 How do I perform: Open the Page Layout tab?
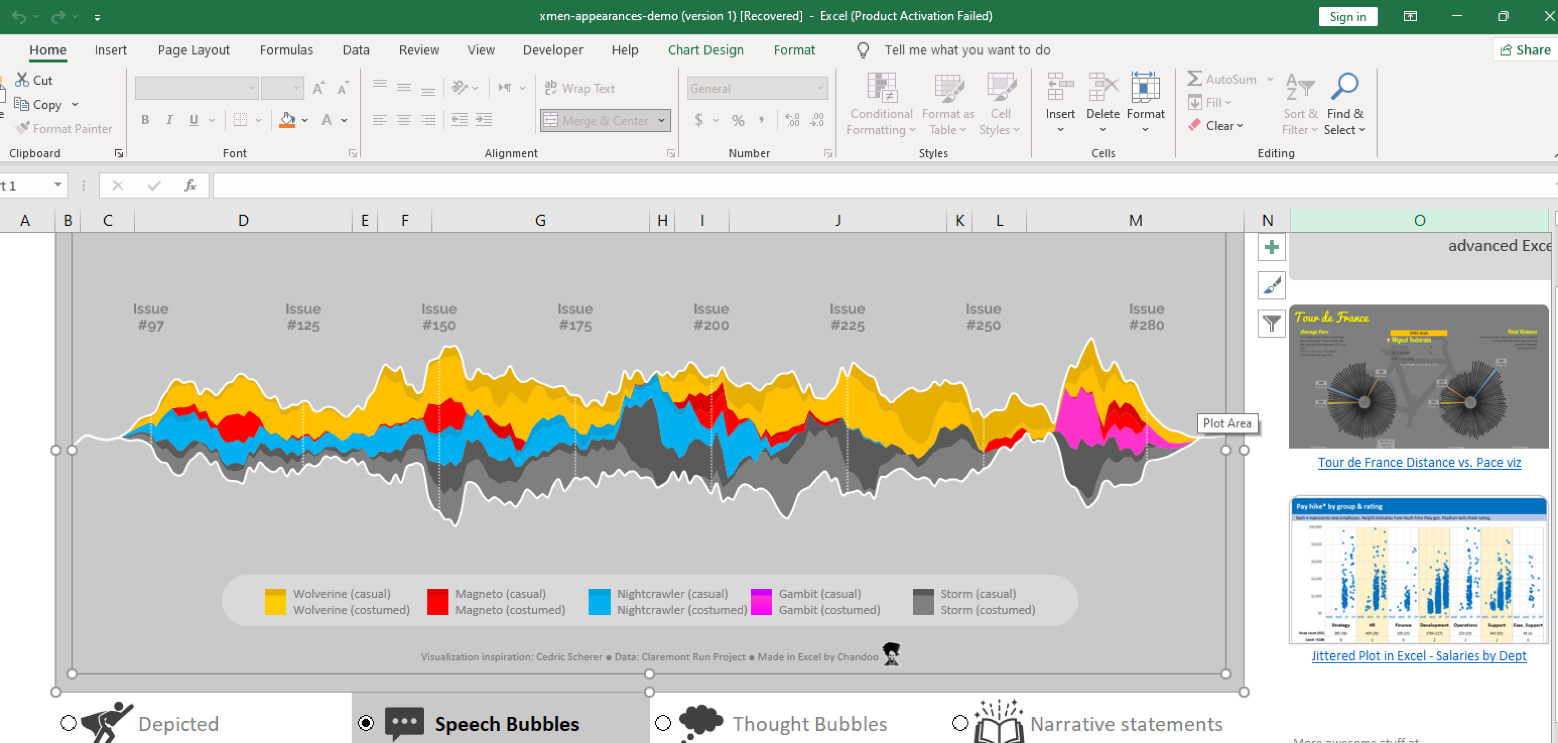[194, 50]
